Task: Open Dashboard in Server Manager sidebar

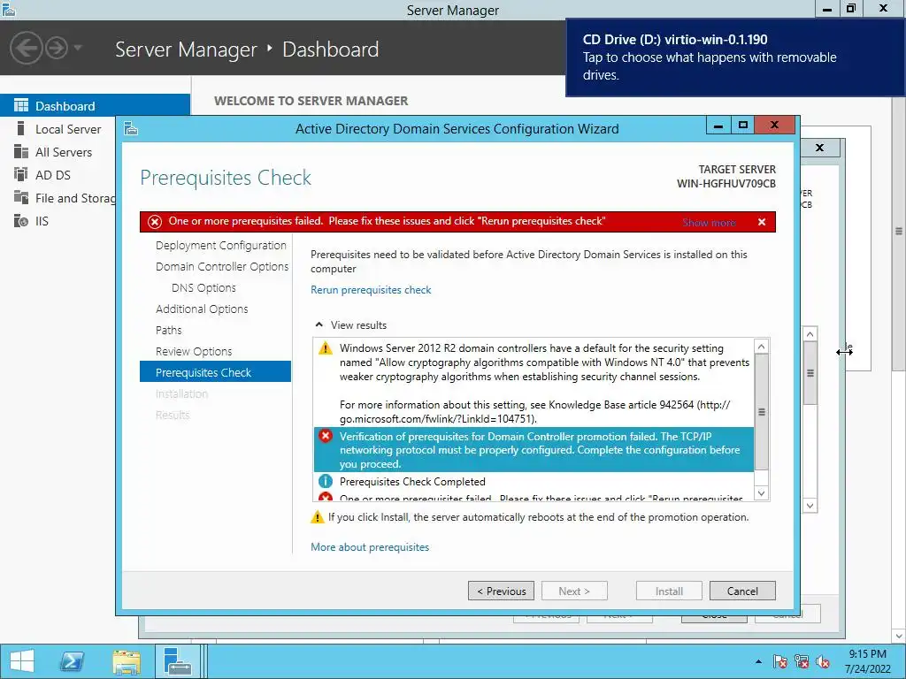Action: click(95, 106)
